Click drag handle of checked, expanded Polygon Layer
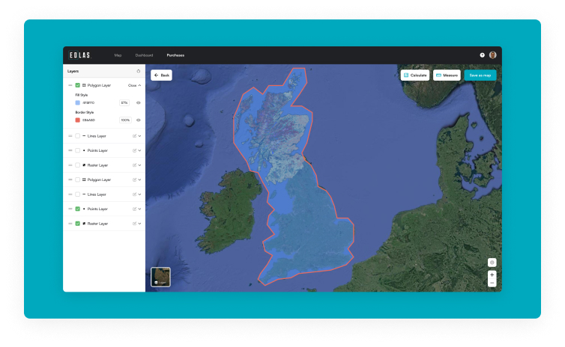This screenshot has height=347, width=565. coord(70,85)
